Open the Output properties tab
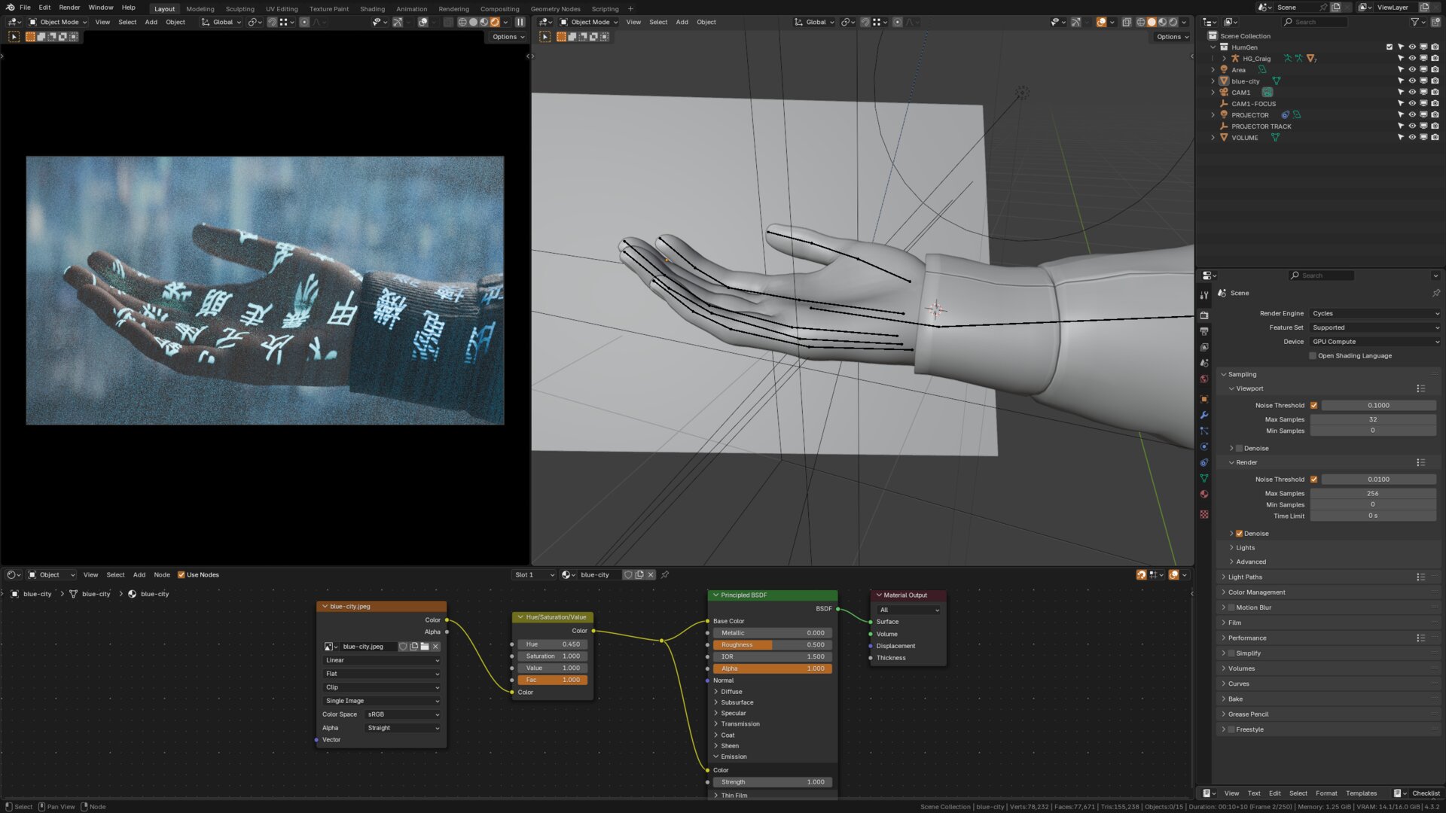This screenshot has width=1446, height=813. click(x=1204, y=331)
